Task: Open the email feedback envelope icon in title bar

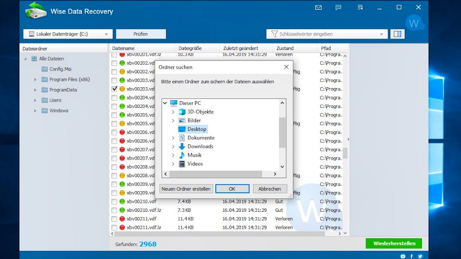Action: point(318,8)
